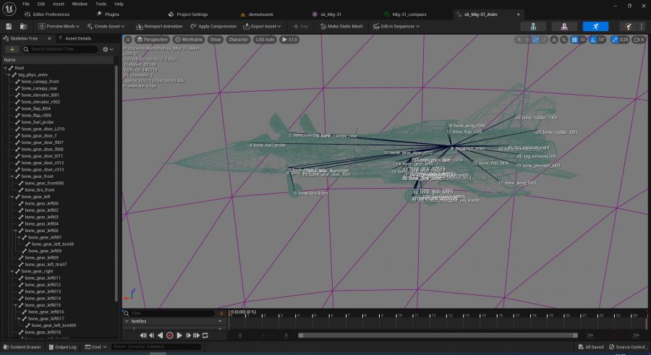Click the Search Skeleton Tree field
This screenshot has width=651, height=355.
[x=60, y=49]
